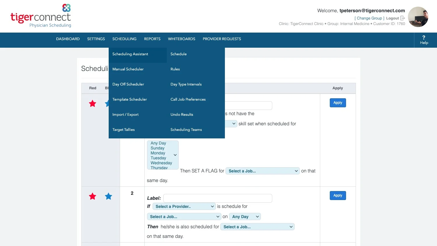
Task: Click the Red column header
Action: pyautogui.click(x=93, y=88)
